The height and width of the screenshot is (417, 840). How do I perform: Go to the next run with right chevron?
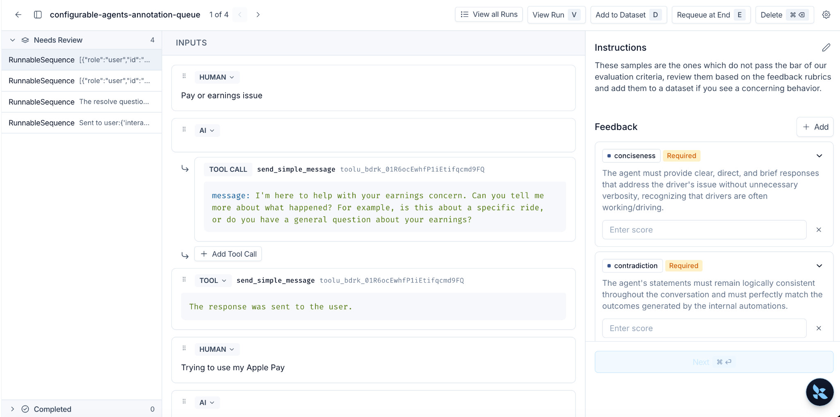coord(258,15)
